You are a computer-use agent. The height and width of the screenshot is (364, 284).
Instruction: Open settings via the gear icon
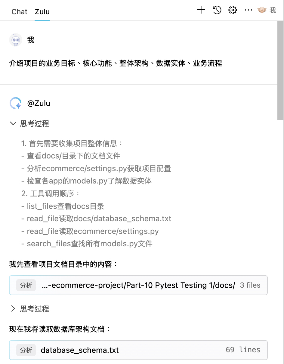point(233,10)
